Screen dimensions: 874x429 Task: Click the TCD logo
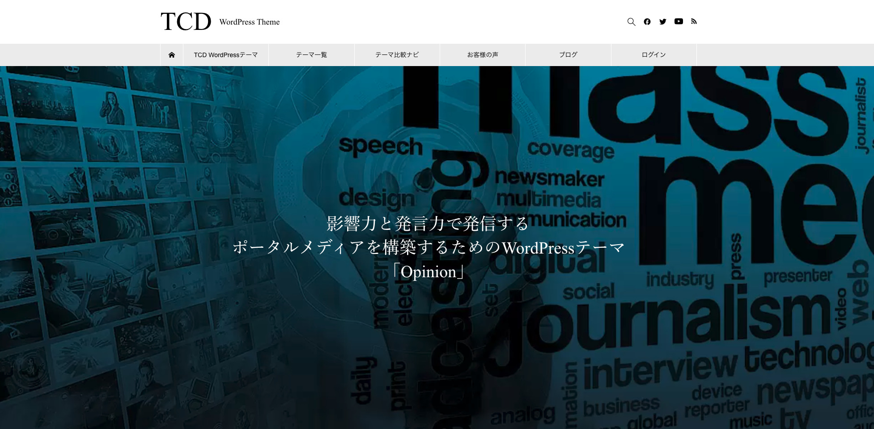tap(186, 22)
